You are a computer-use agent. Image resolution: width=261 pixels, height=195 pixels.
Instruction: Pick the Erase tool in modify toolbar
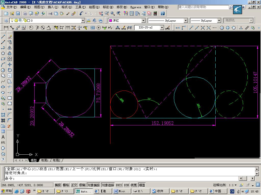10,37
